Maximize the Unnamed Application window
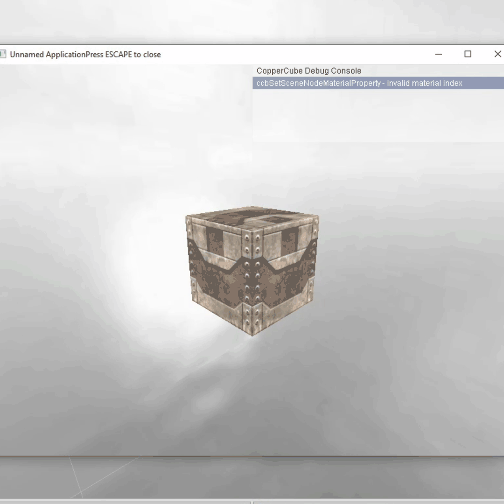This screenshot has height=504, width=504. (468, 54)
